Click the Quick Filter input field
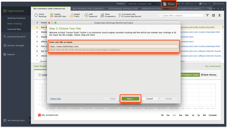The height and width of the screenshot is (128, 227). 183,15
